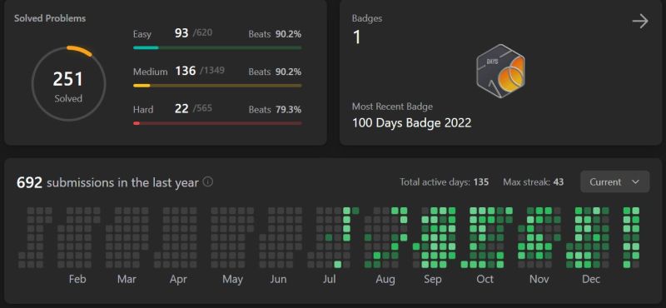Click the Jul month label in heatmap

[330, 279]
